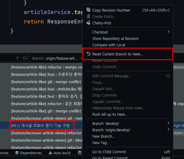
Task: Choose Compare with Local
Action: 108,45
